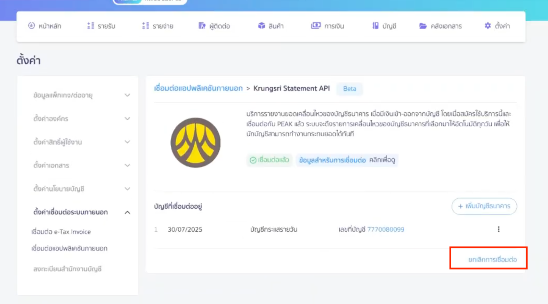548x304 pixels.
Task: Click ยกเลิกการเชื่อมต่อ link
Action: 492,259
